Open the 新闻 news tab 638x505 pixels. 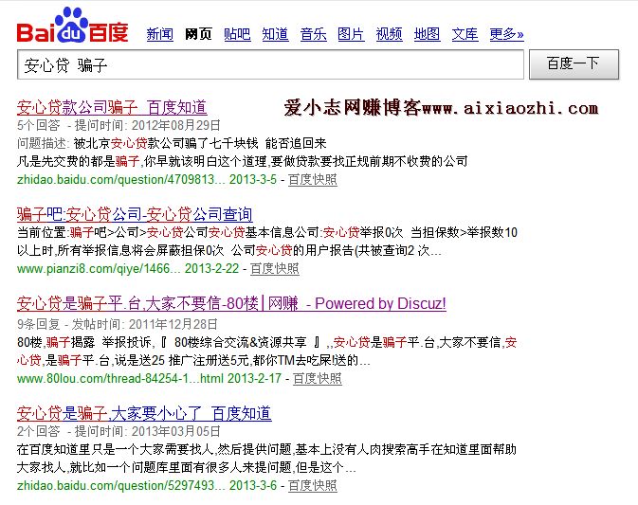tap(159, 34)
